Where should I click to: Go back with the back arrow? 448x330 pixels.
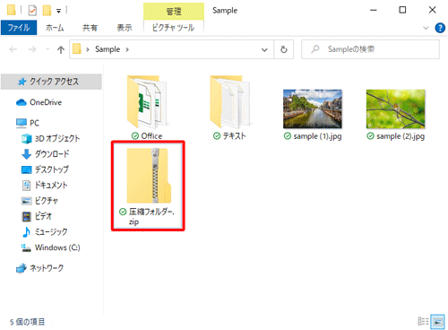click(x=13, y=49)
